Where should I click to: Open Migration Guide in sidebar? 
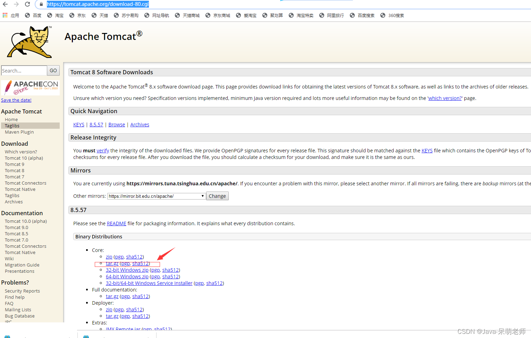22,265
